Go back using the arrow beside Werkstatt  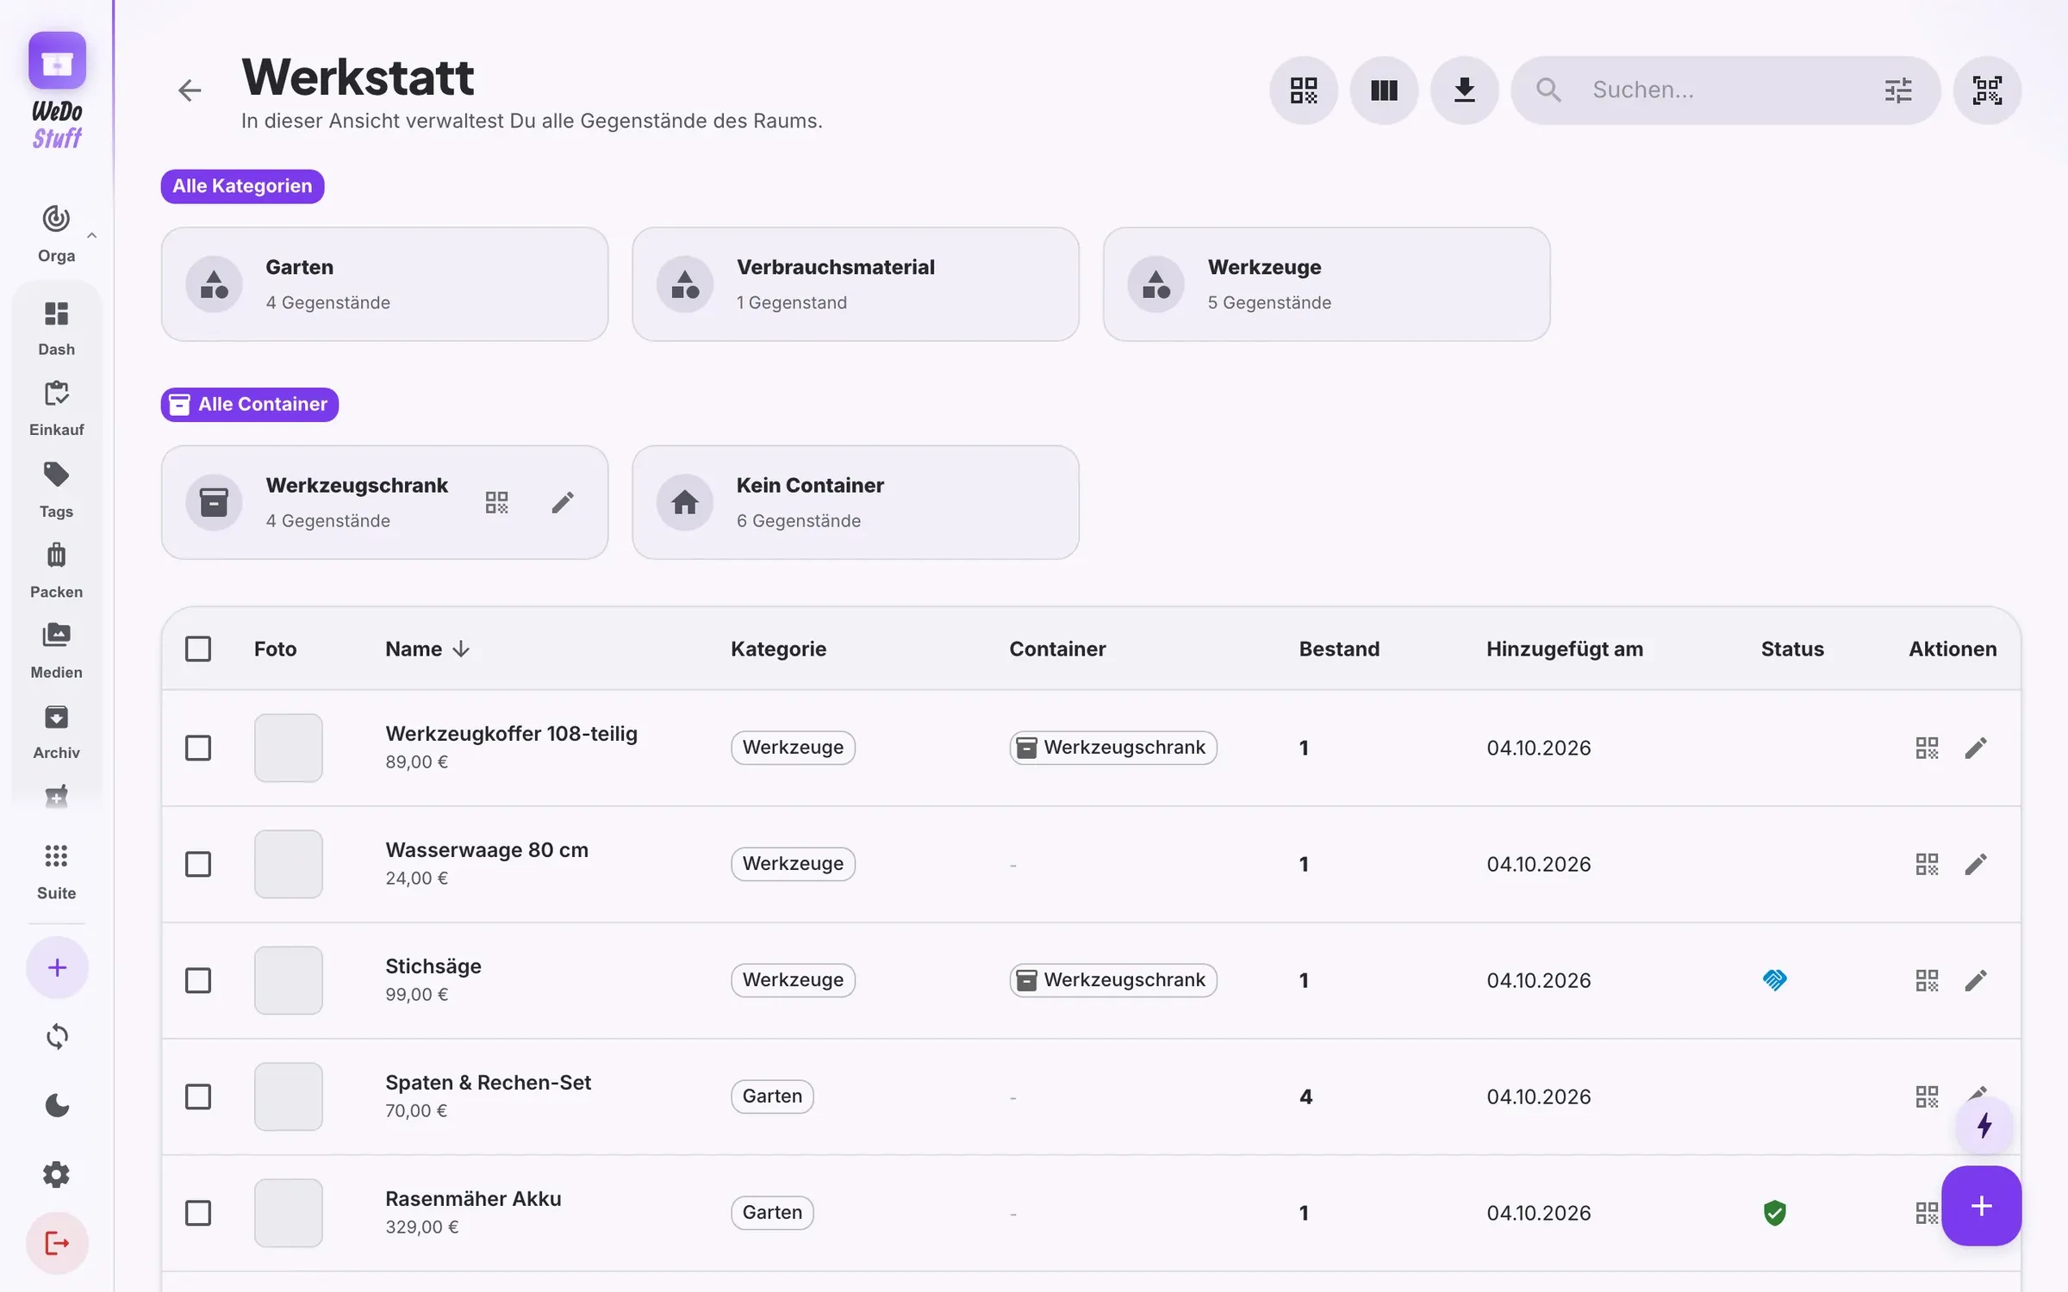point(190,90)
